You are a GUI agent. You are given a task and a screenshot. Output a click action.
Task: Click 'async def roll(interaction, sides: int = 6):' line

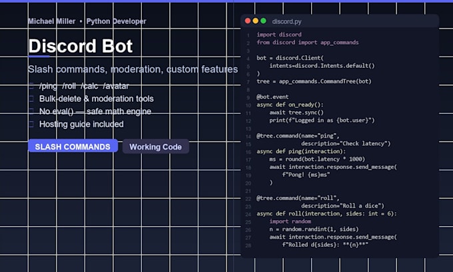(326, 213)
